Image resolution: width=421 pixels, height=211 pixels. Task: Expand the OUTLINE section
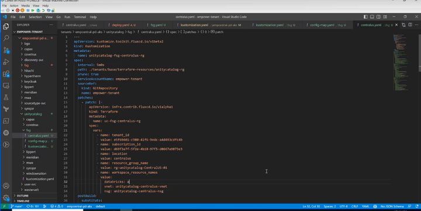coord(23,196)
